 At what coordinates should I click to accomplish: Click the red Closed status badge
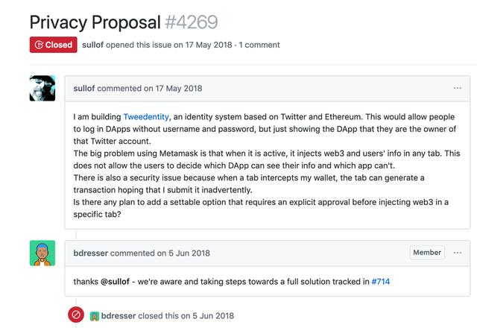53,45
